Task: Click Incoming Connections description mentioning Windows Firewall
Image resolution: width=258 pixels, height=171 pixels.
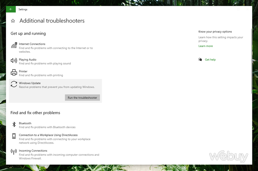Action: pos(59,157)
